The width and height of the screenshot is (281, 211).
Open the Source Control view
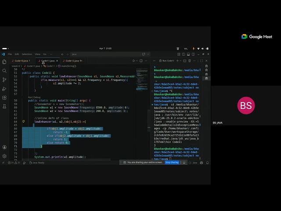point(4,80)
